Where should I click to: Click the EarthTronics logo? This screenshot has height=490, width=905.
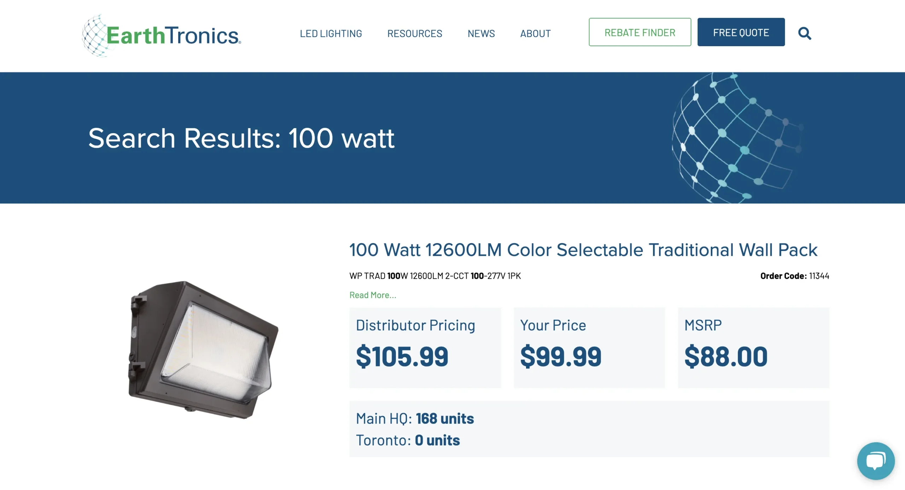tap(162, 35)
